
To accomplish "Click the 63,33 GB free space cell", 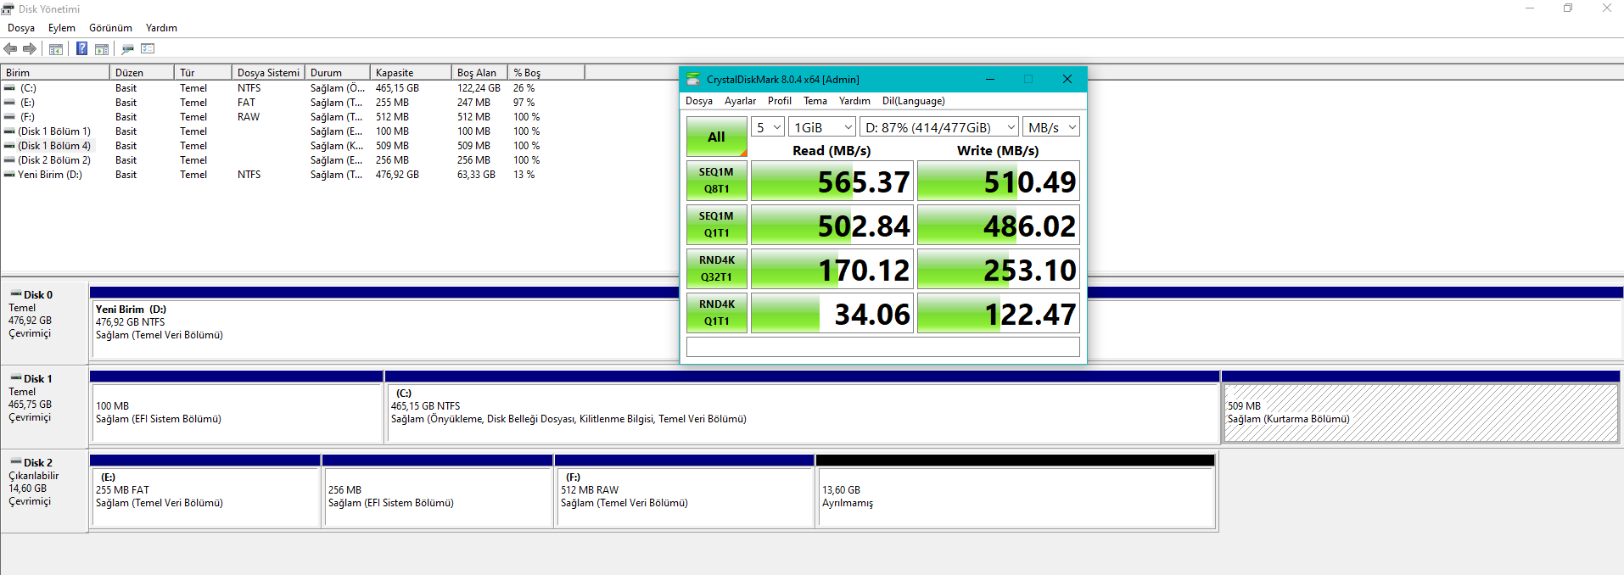I will point(476,175).
